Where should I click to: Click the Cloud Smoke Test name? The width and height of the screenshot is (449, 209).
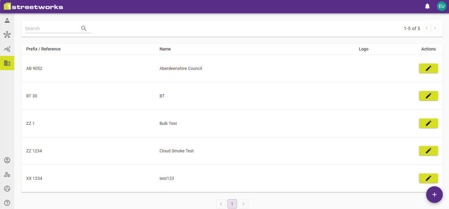point(176,151)
